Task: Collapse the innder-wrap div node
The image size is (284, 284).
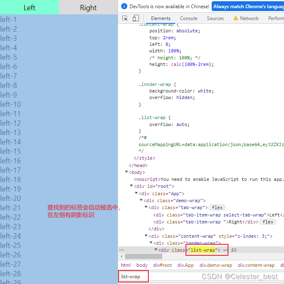Action: click(151, 243)
